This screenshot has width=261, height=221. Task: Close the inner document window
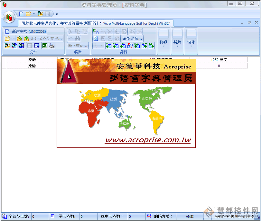coord(256,22)
